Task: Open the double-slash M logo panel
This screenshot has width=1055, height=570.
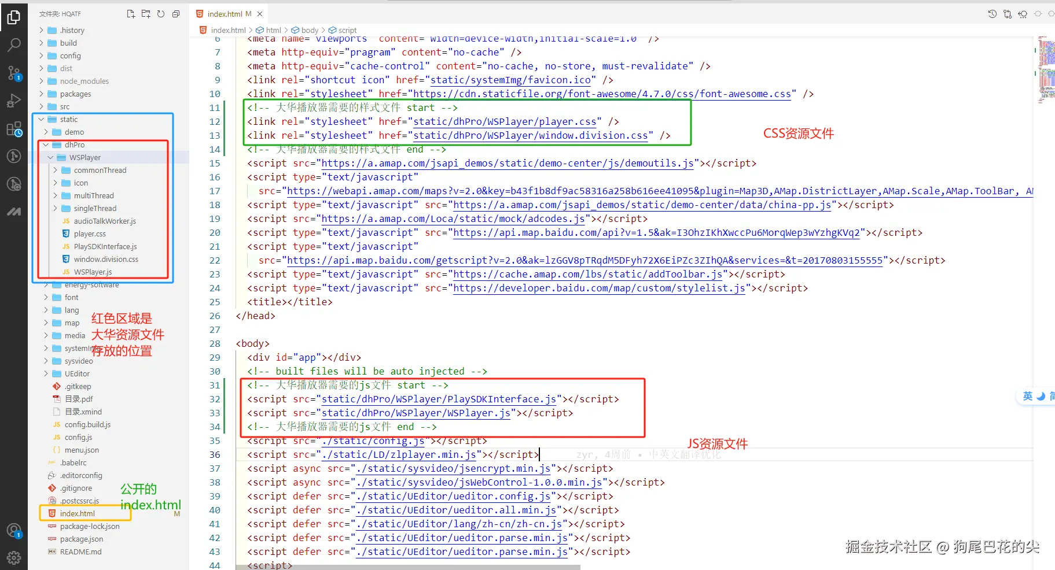Action: [14, 212]
